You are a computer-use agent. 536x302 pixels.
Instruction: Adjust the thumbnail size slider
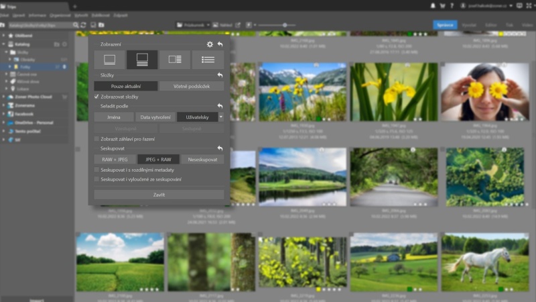285,25
